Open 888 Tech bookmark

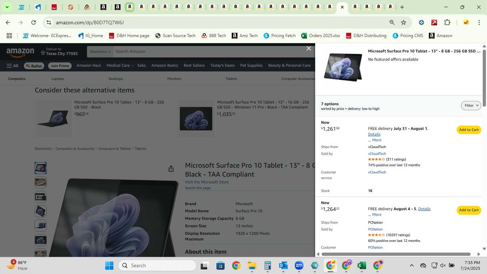tap(214, 36)
